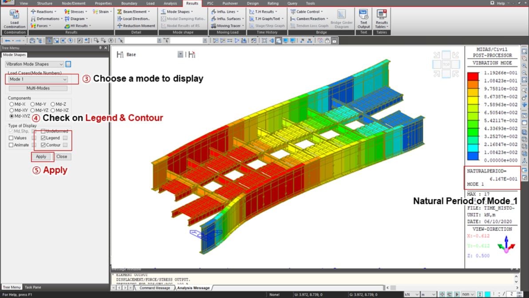
Task: Open the Local Direction tool
Action: pyautogui.click(x=133, y=19)
